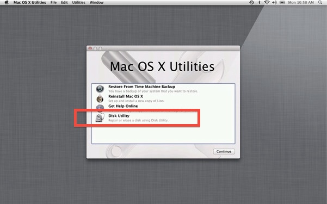Click the Reinstall Mac OS X installer icon
The height and width of the screenshot is (204, 327).
[x=100, y=98]
